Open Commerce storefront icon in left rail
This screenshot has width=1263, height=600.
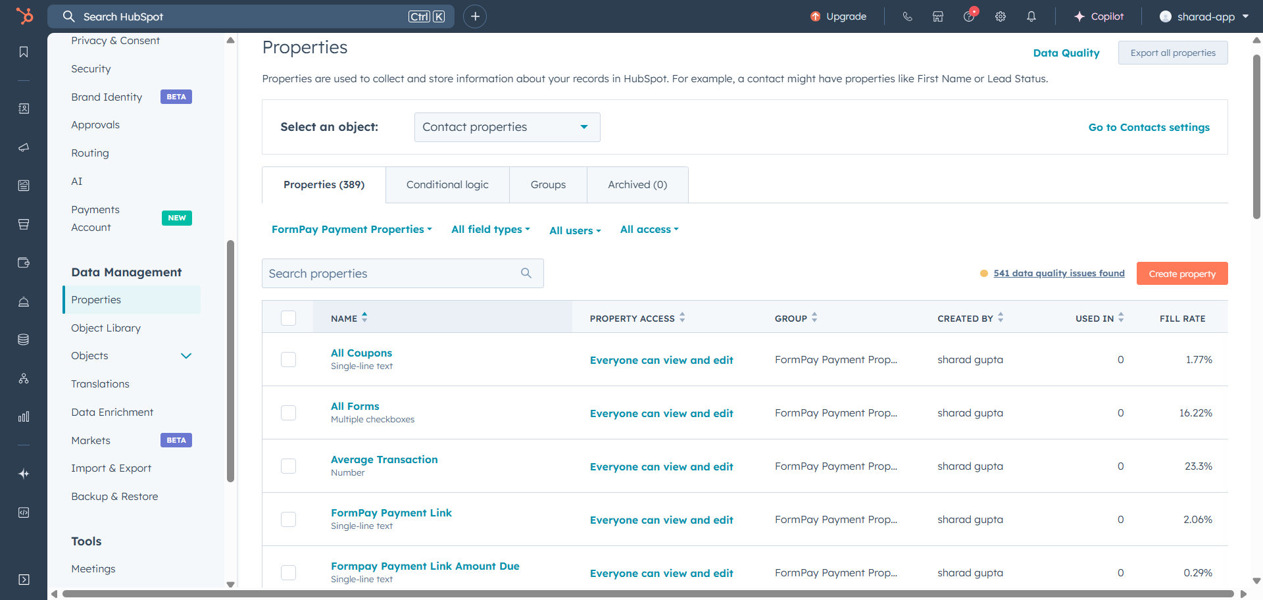tap(24, 224)
